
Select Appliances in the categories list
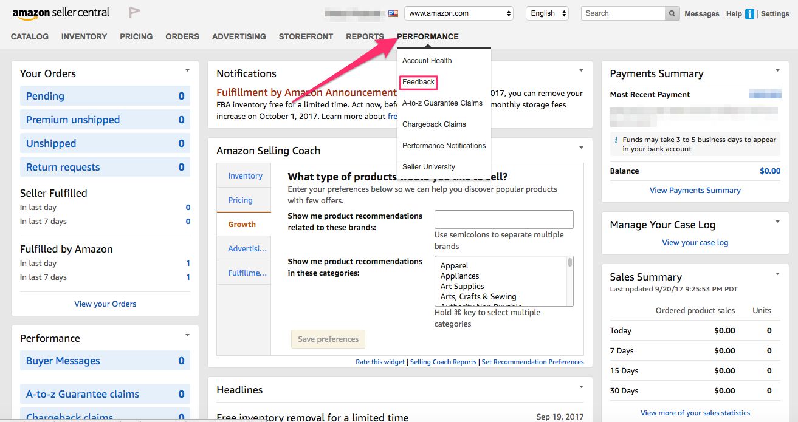[x=459, y=276]
